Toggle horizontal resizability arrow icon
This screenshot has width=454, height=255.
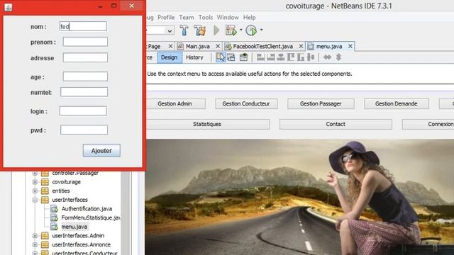(x=328, y=57)
